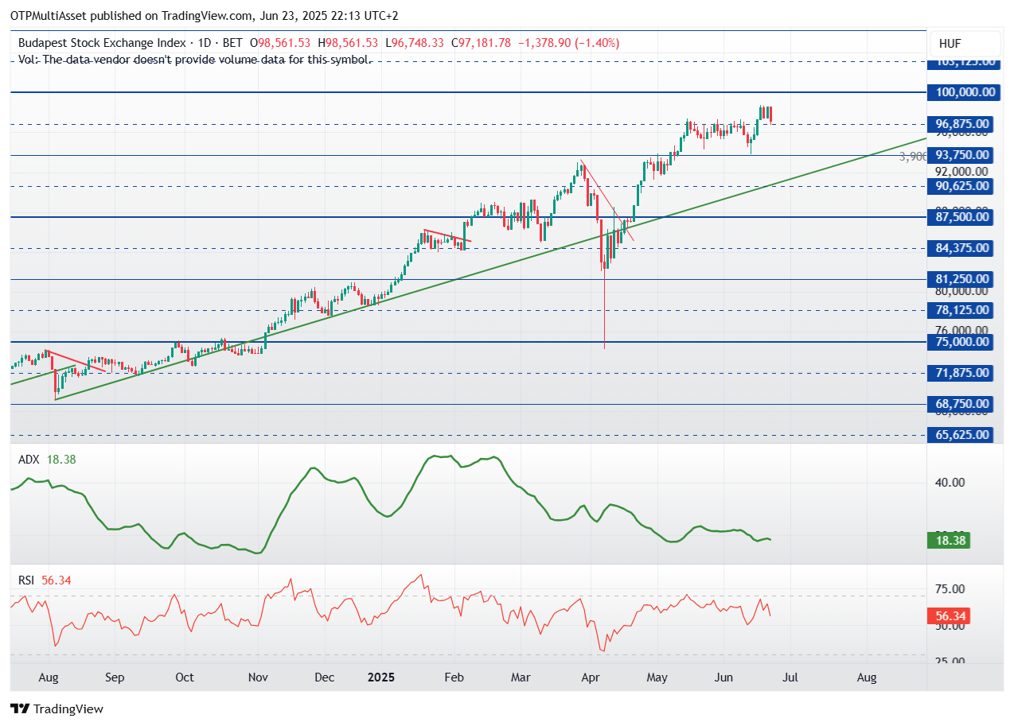
Task: Select the long green ascending trendline
Action: 478,269
